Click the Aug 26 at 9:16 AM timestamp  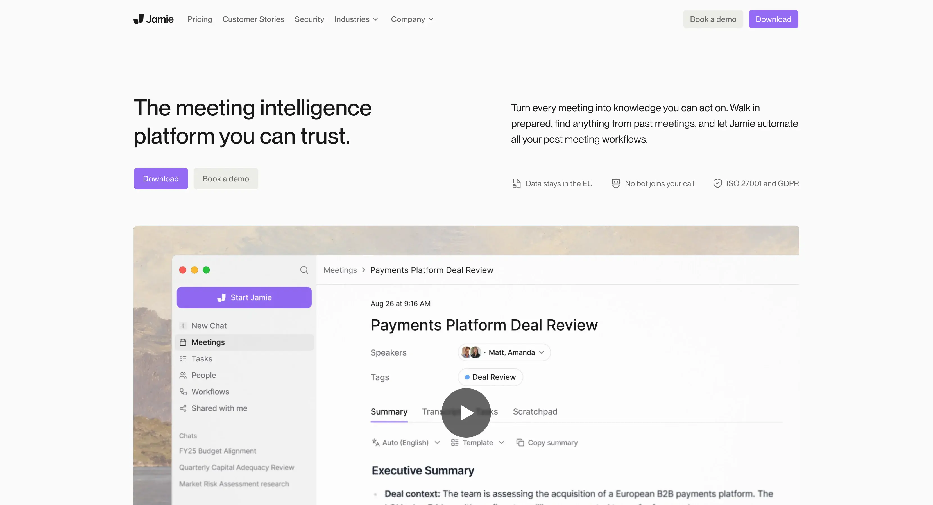pos(400,304)
